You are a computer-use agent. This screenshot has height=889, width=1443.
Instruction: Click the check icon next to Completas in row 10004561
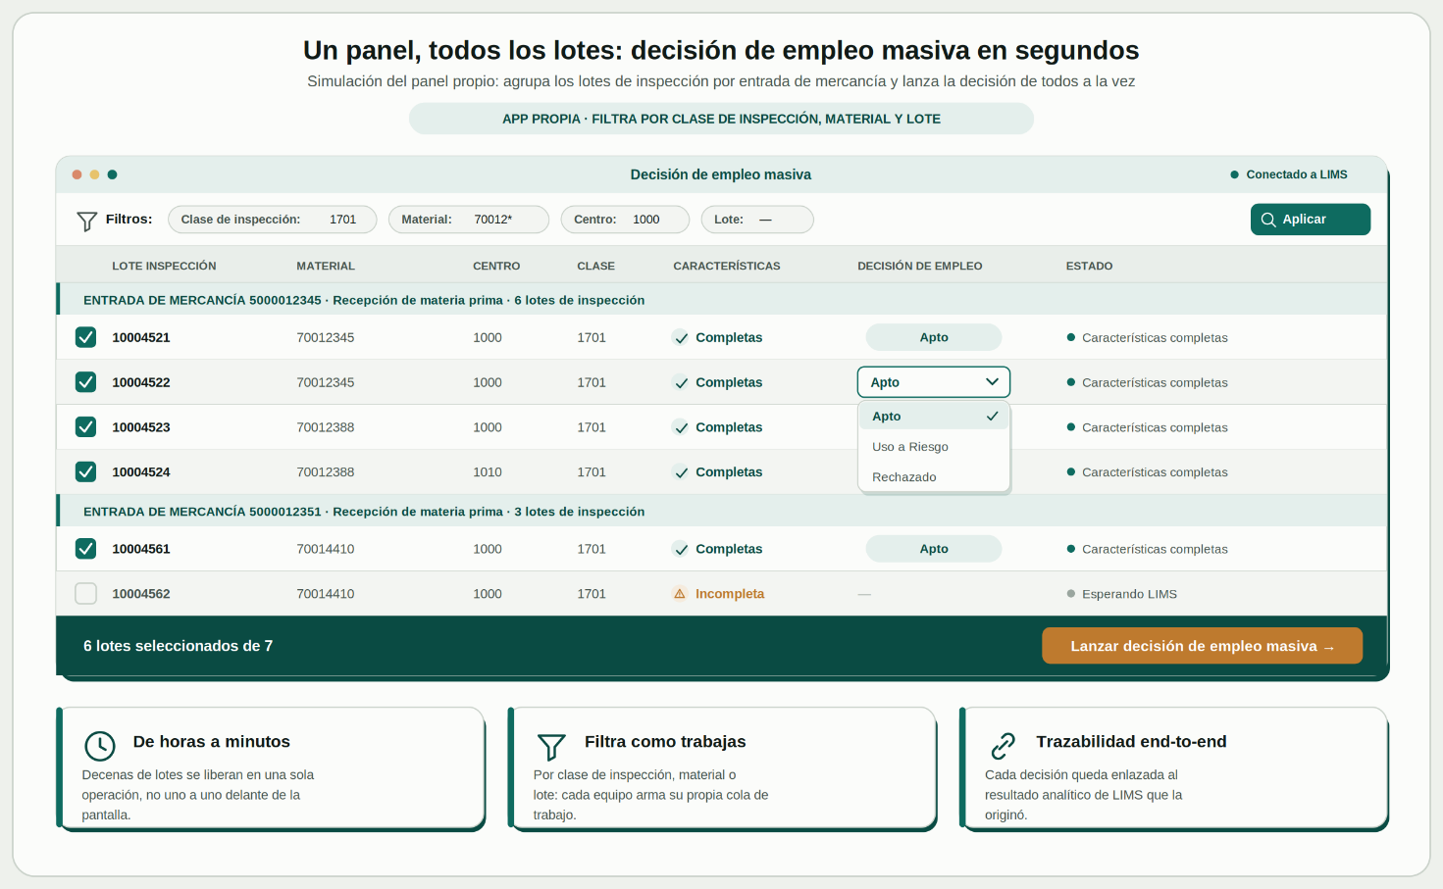click(681, 550)
